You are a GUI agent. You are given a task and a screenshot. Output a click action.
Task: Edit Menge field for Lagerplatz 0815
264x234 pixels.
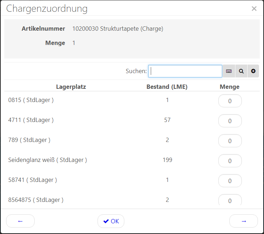pyautogui.click(x=230, y=101)
